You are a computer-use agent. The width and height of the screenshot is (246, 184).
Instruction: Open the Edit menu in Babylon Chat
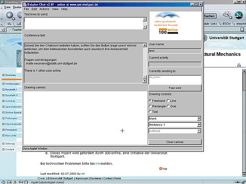click(x=34, y=9)
